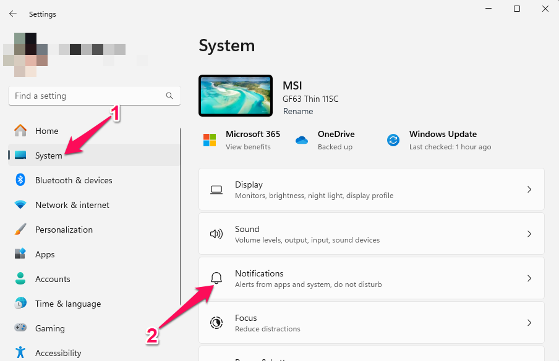559x361 pixels.
Task: Open Windows Update last checked status
Action: click(450, 146)
